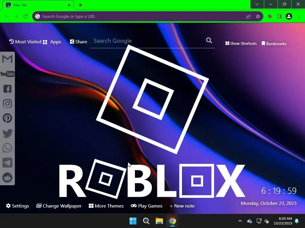Click the 6:19:59 clock display
This screenshot has width=305, height=228.
[279, 191]
